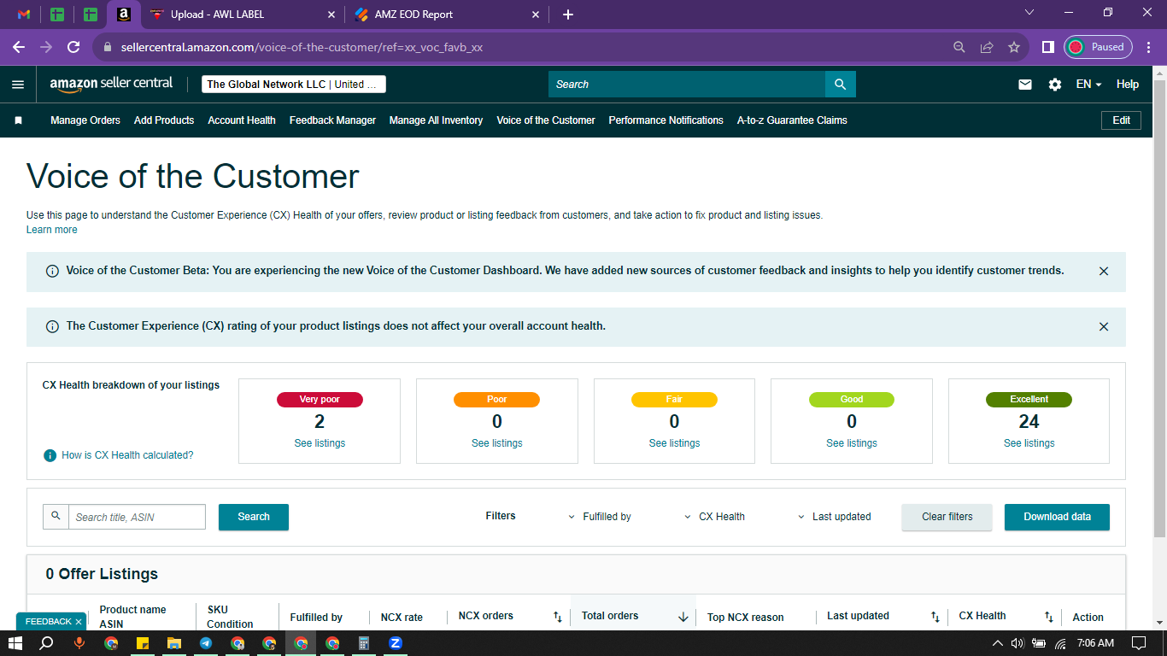Open the Chrome tab search chevron

(x=1029, y=13)
